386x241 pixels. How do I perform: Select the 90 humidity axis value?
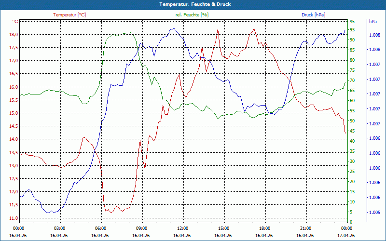(x=352, y=40)
